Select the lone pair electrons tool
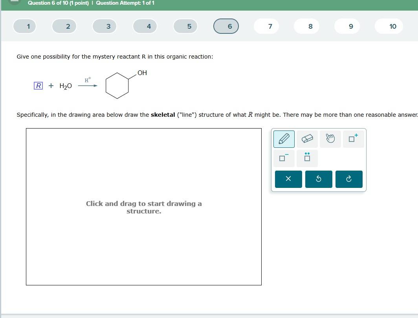 coord(307,158)
